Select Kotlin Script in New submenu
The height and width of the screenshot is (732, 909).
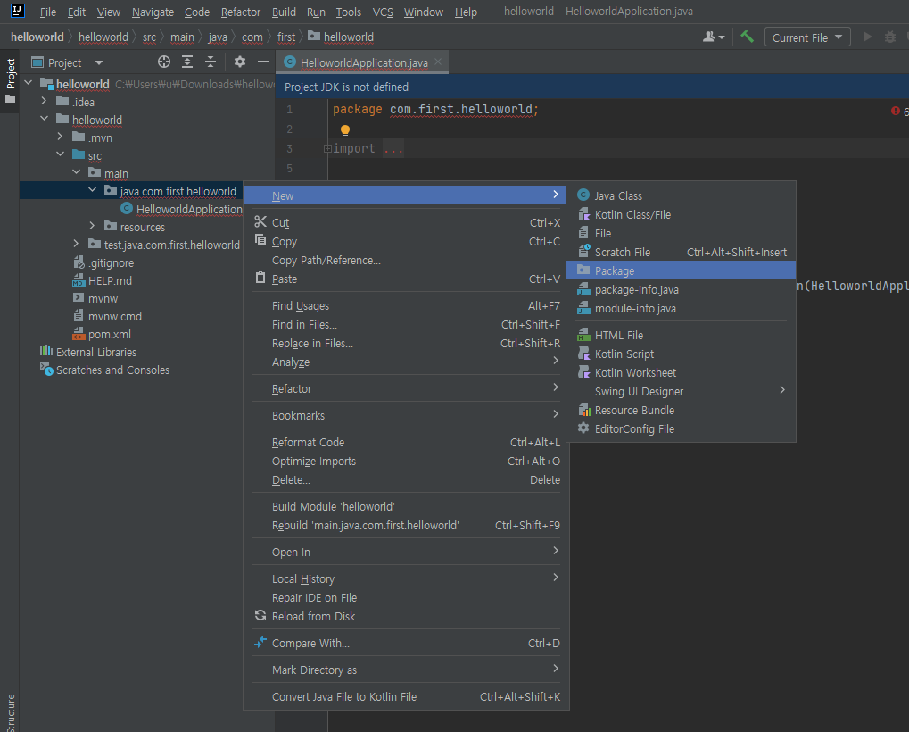[681, 354]
